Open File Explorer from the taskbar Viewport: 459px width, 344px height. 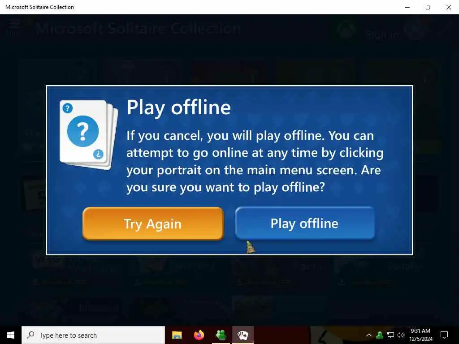(177, 335)
